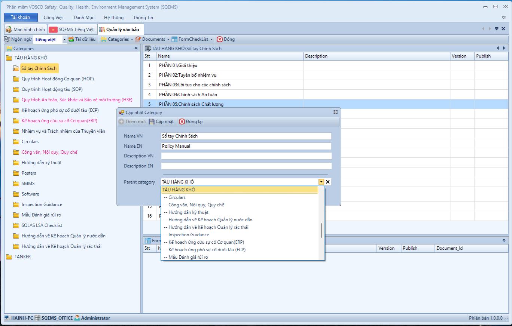Switch to the Màn hình chính tab
Image resolution: width=512 pixels, height=326 pixels.
pos(25,30)
